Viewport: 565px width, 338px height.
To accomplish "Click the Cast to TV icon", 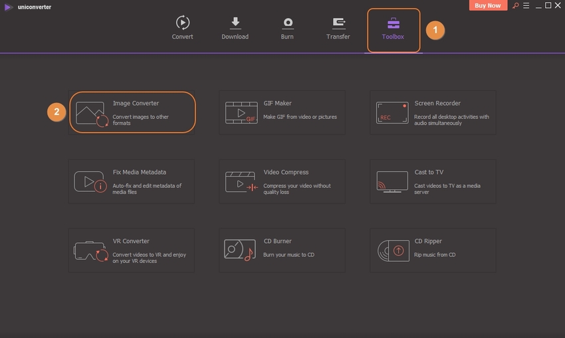I will point(392,182).
